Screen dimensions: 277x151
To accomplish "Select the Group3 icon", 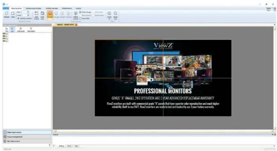I will tap(62, 15).
